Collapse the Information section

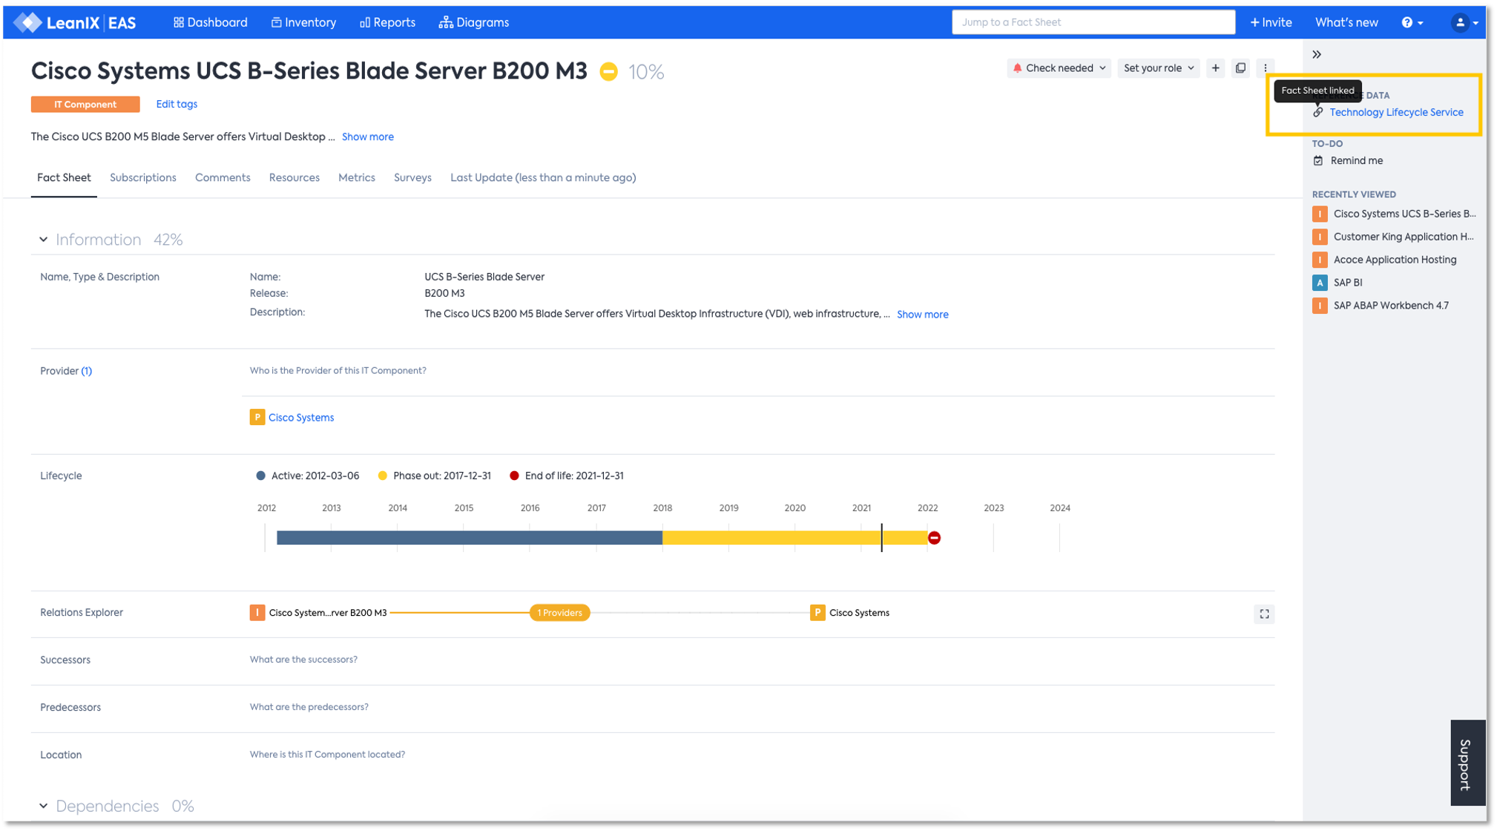44,240
